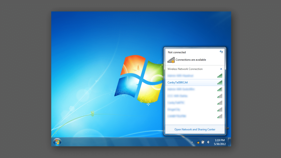Open the Windows Start menu
The height and width of the screenshot is (158, 281).
click(57, 142)
